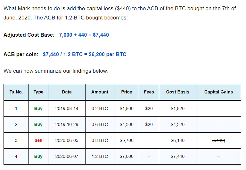Image resolution: width=246 pixels, height=170 pixels.
Task: Click the 2020-06-07 date cell
Action: [67, 156]
